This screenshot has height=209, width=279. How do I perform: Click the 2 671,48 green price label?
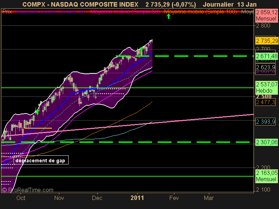pyautogui.click(x=266, y=56)
